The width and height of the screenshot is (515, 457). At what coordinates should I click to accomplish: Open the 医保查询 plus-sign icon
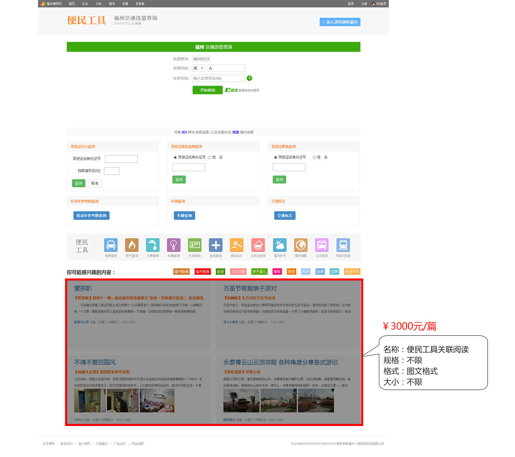(x=216, y=245)
